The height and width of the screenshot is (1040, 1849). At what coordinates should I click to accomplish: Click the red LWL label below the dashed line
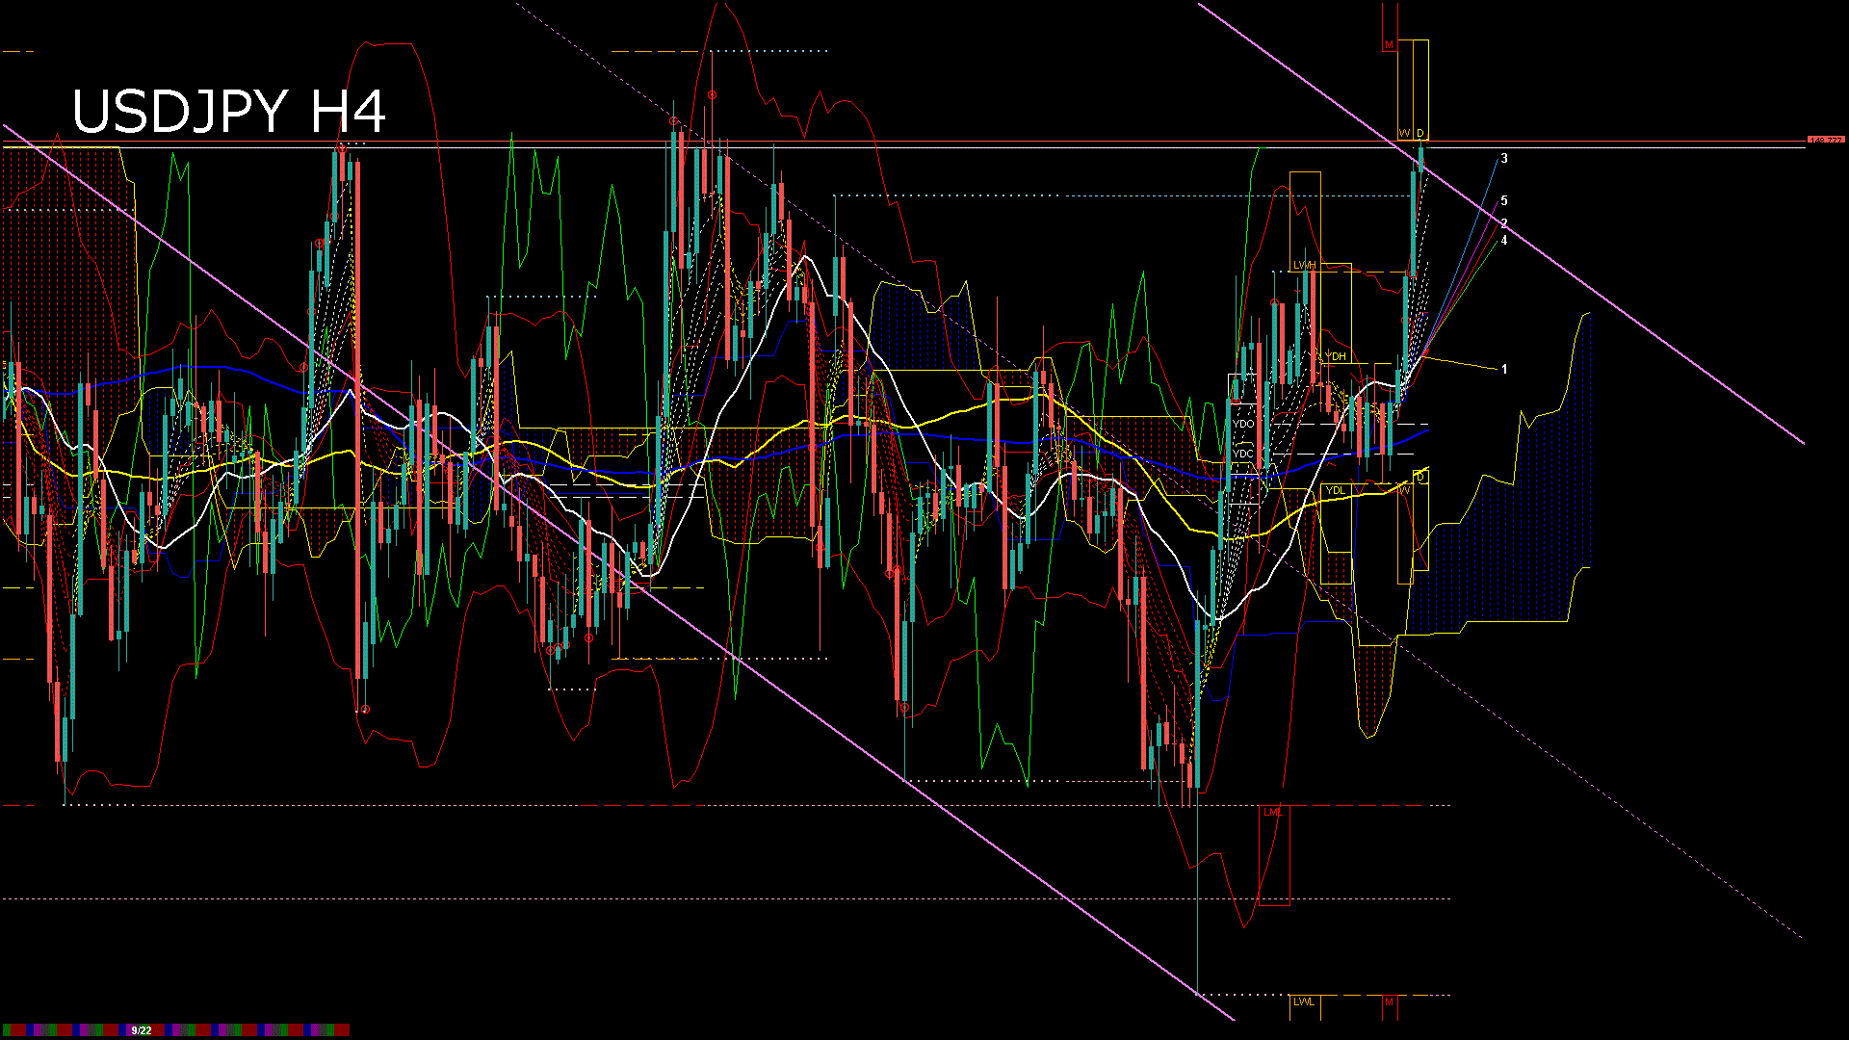(x=1272, y=813)
